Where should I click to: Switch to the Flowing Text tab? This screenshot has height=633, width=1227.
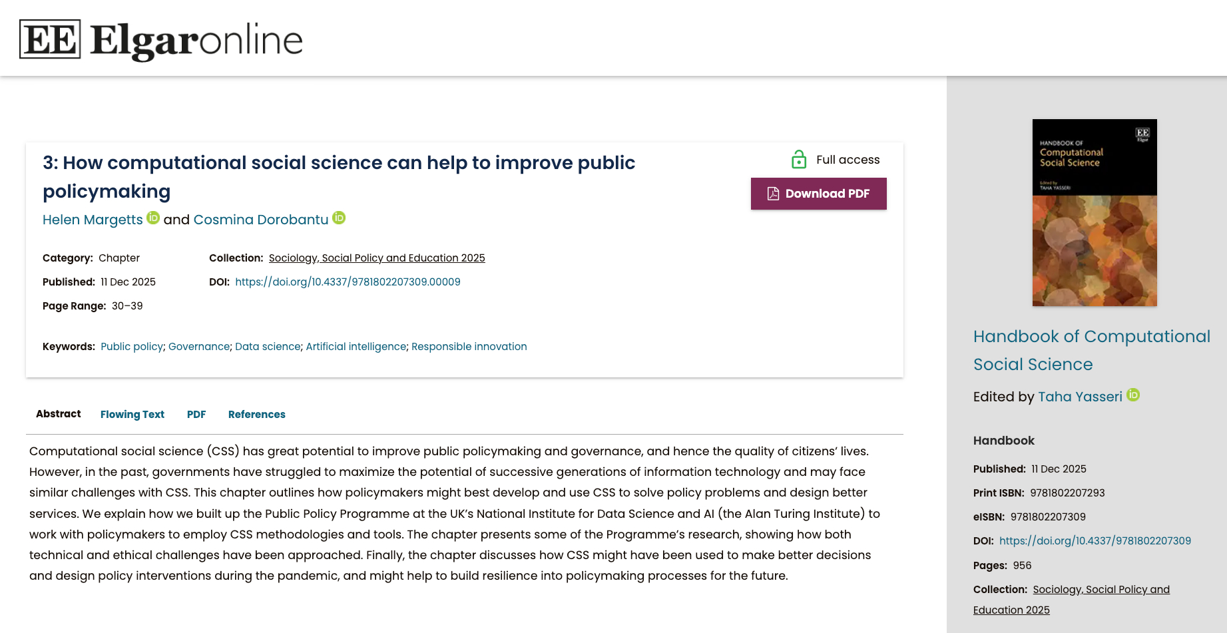(x=132, y=414)
